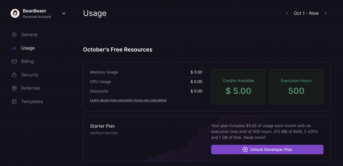Image resolution: width=343 pixels, height=166 pixels.
Task: Navigate to Security section
Action: point(29,75)
